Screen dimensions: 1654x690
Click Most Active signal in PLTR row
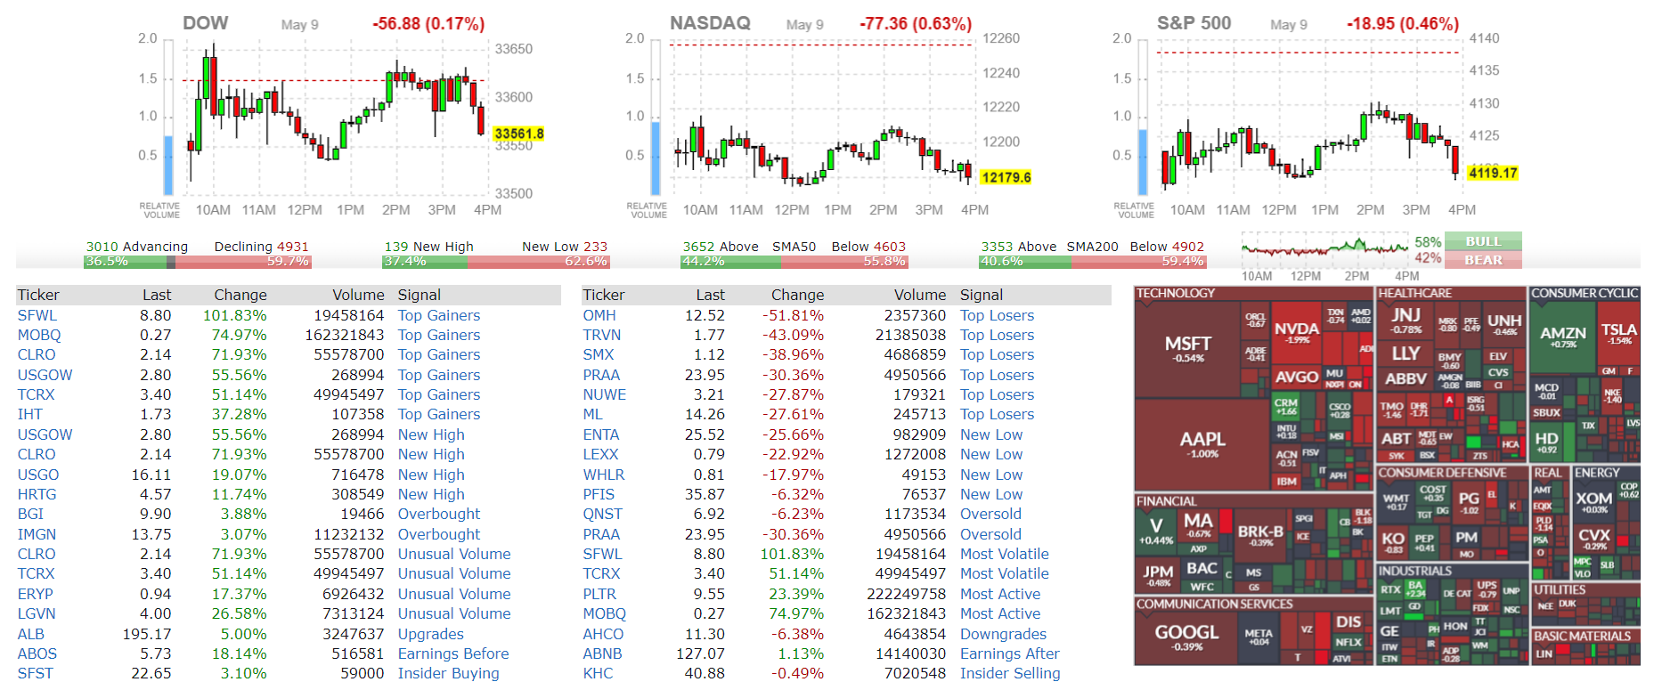1000,594
